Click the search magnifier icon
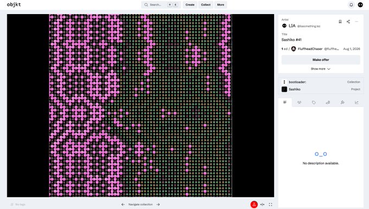 pyautogui.click(x=146, y=5)
